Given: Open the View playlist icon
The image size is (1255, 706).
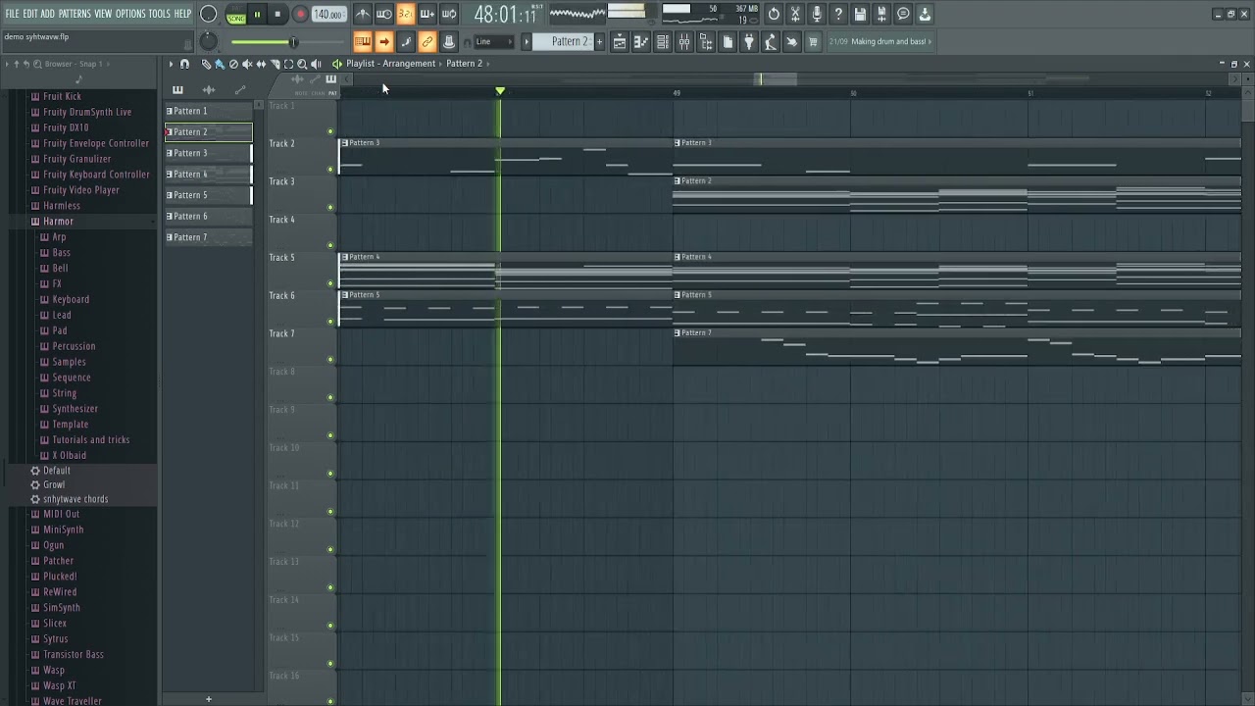Looking at the screenshot, I should tap(620, 41).
